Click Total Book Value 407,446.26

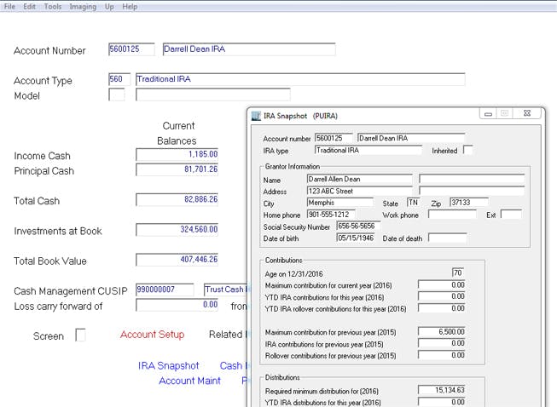[x=177, y=260]
